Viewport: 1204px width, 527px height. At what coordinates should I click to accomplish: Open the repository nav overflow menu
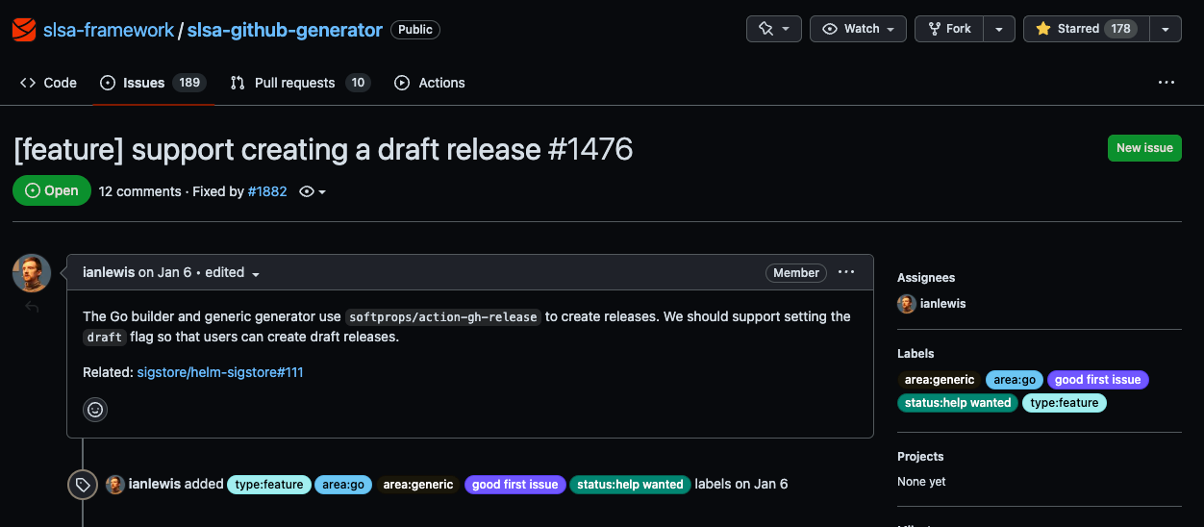click(x=1166, y=83)
